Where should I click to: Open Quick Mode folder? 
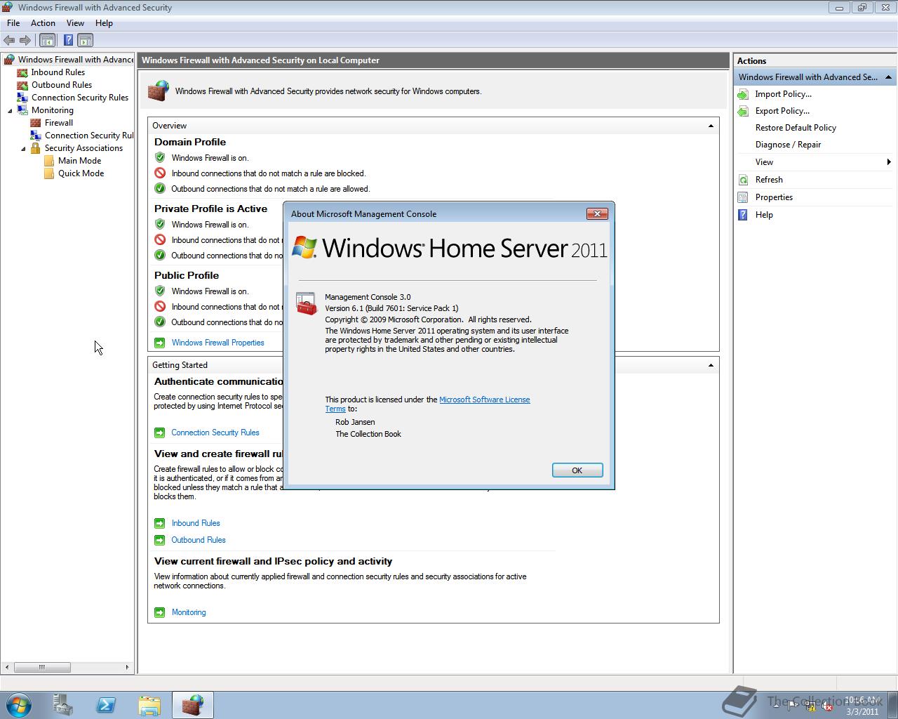(x=81, y=173)
